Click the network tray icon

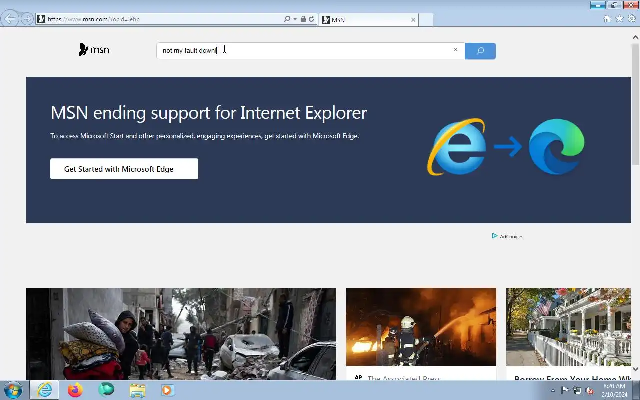[x=577, y=390]
